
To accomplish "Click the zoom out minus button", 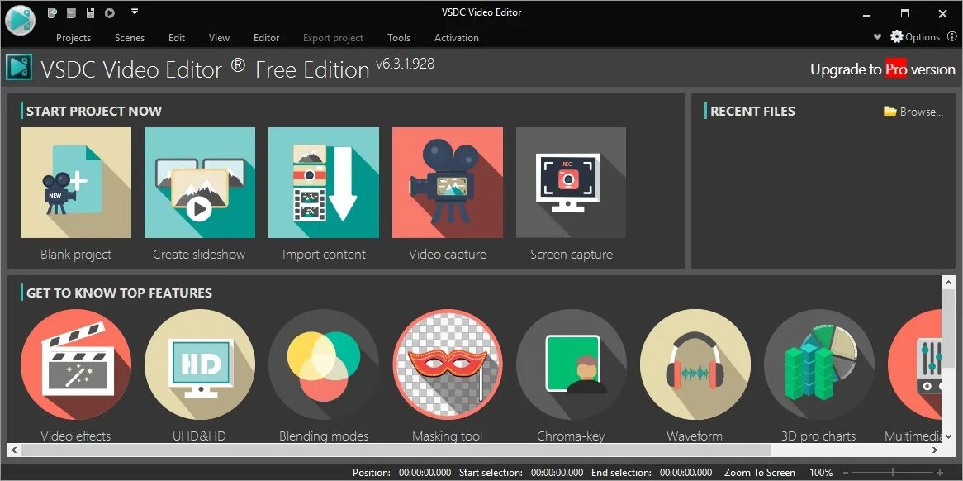I will click(x=847, y=473).
